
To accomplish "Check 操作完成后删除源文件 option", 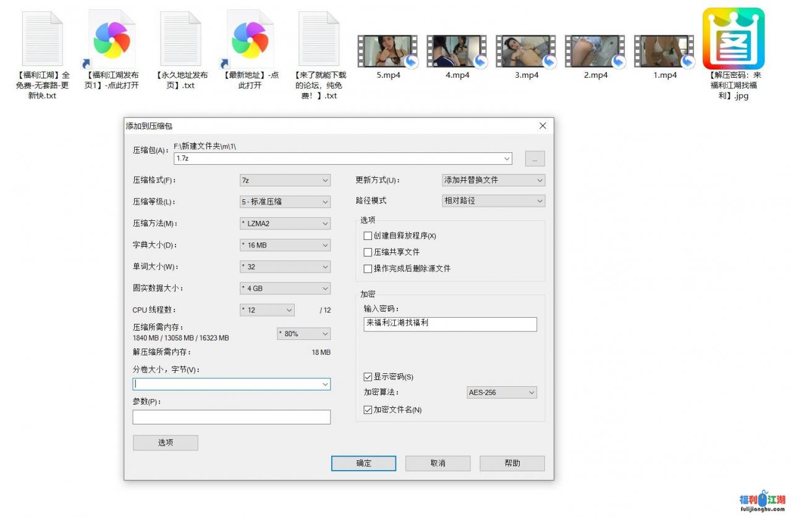I will [368, 269].
